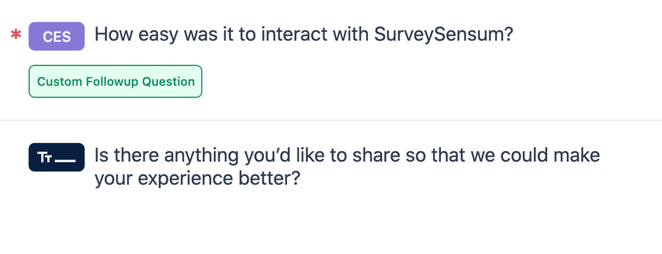
Task: Click 'How easy' at the start of the CES question
Action: tap(137, 35)
